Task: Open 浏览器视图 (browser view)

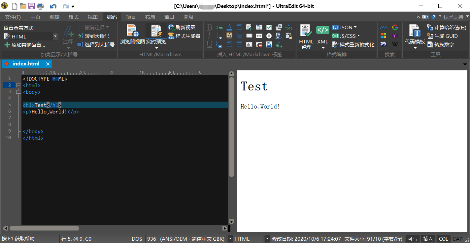Action: point(132,34)
